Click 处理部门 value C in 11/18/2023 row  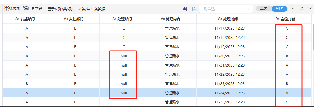click(124, 37)
